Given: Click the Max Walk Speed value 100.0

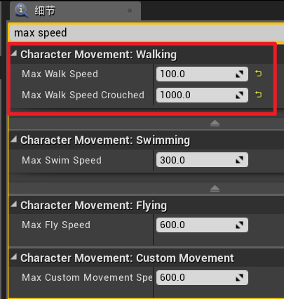Looking at the screenshot, I should click(x=173, y=74).
